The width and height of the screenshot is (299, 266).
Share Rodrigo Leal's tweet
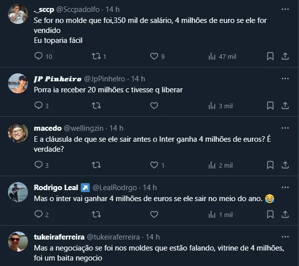286,214
